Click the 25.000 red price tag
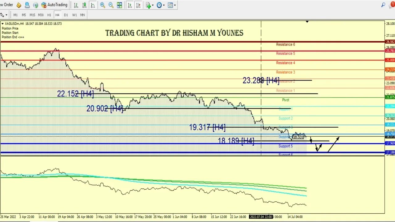The image size is (395, 222). tap(390, 60)
